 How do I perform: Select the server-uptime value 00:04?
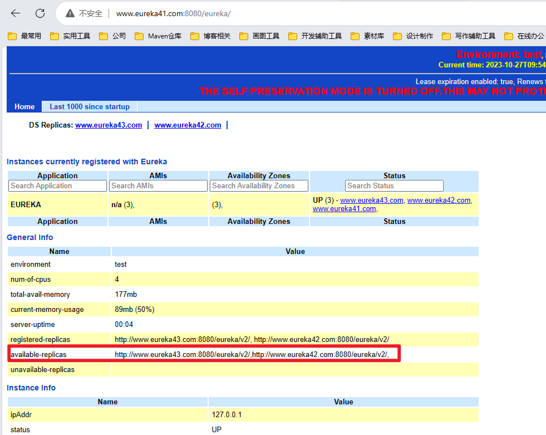click(124, 324)
